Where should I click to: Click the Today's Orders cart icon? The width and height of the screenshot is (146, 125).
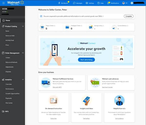42,27
